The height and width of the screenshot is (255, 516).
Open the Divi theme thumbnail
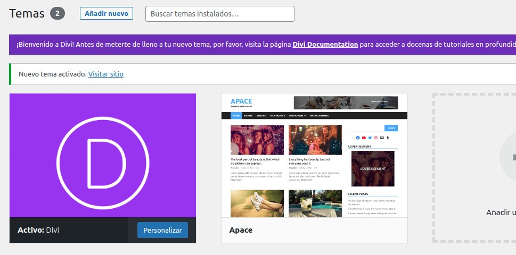tap(103, 155)
